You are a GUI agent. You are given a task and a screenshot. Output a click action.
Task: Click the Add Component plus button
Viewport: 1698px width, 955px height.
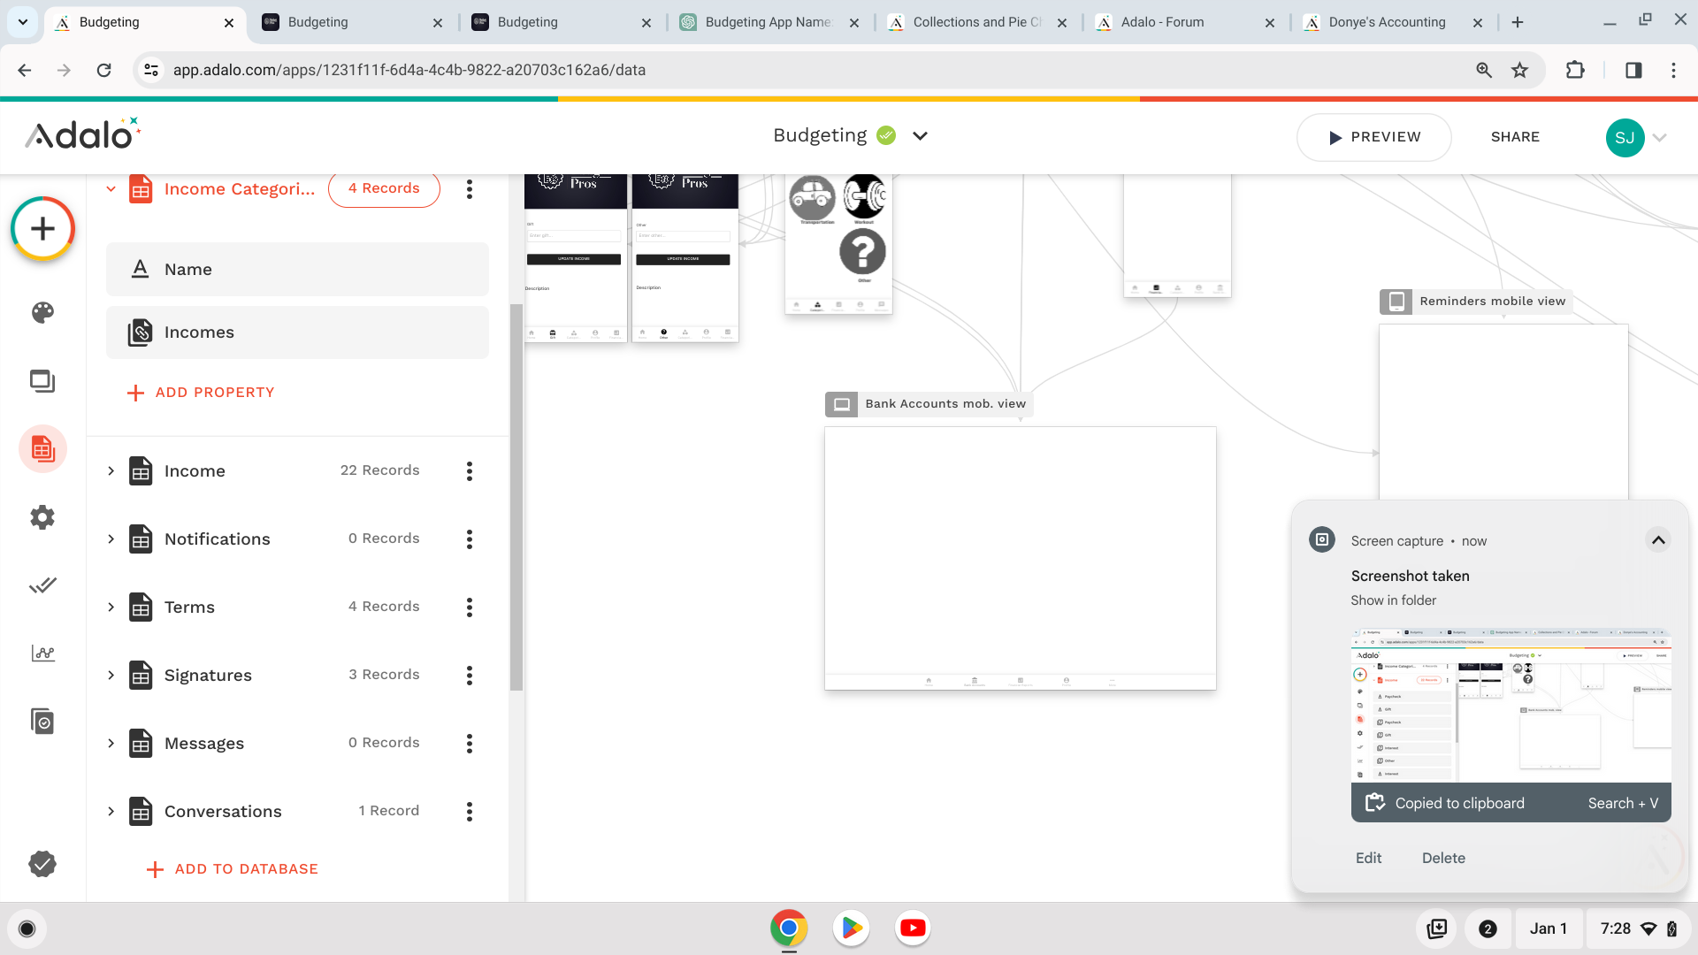click(42, 229)
